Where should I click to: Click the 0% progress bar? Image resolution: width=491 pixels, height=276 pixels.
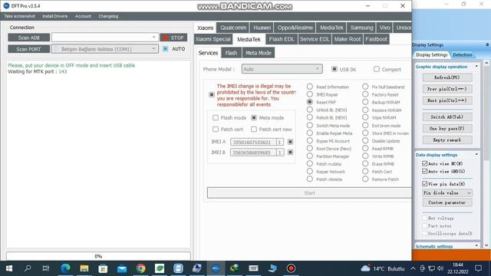coord(98,256)
